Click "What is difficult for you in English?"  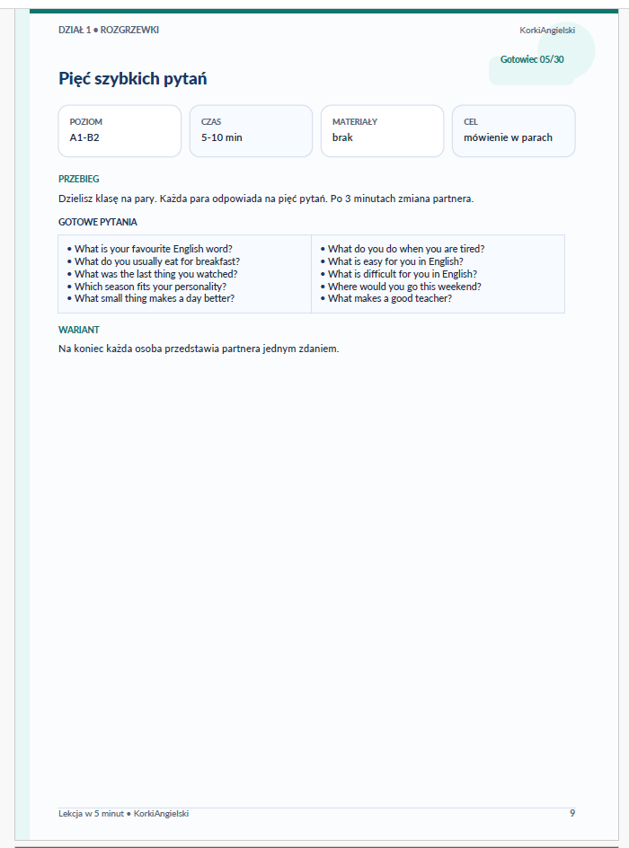403,274
